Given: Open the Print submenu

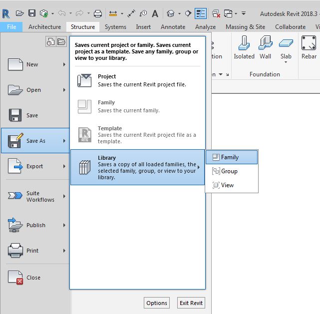Looking at the screenshot, I should [35, 251].
